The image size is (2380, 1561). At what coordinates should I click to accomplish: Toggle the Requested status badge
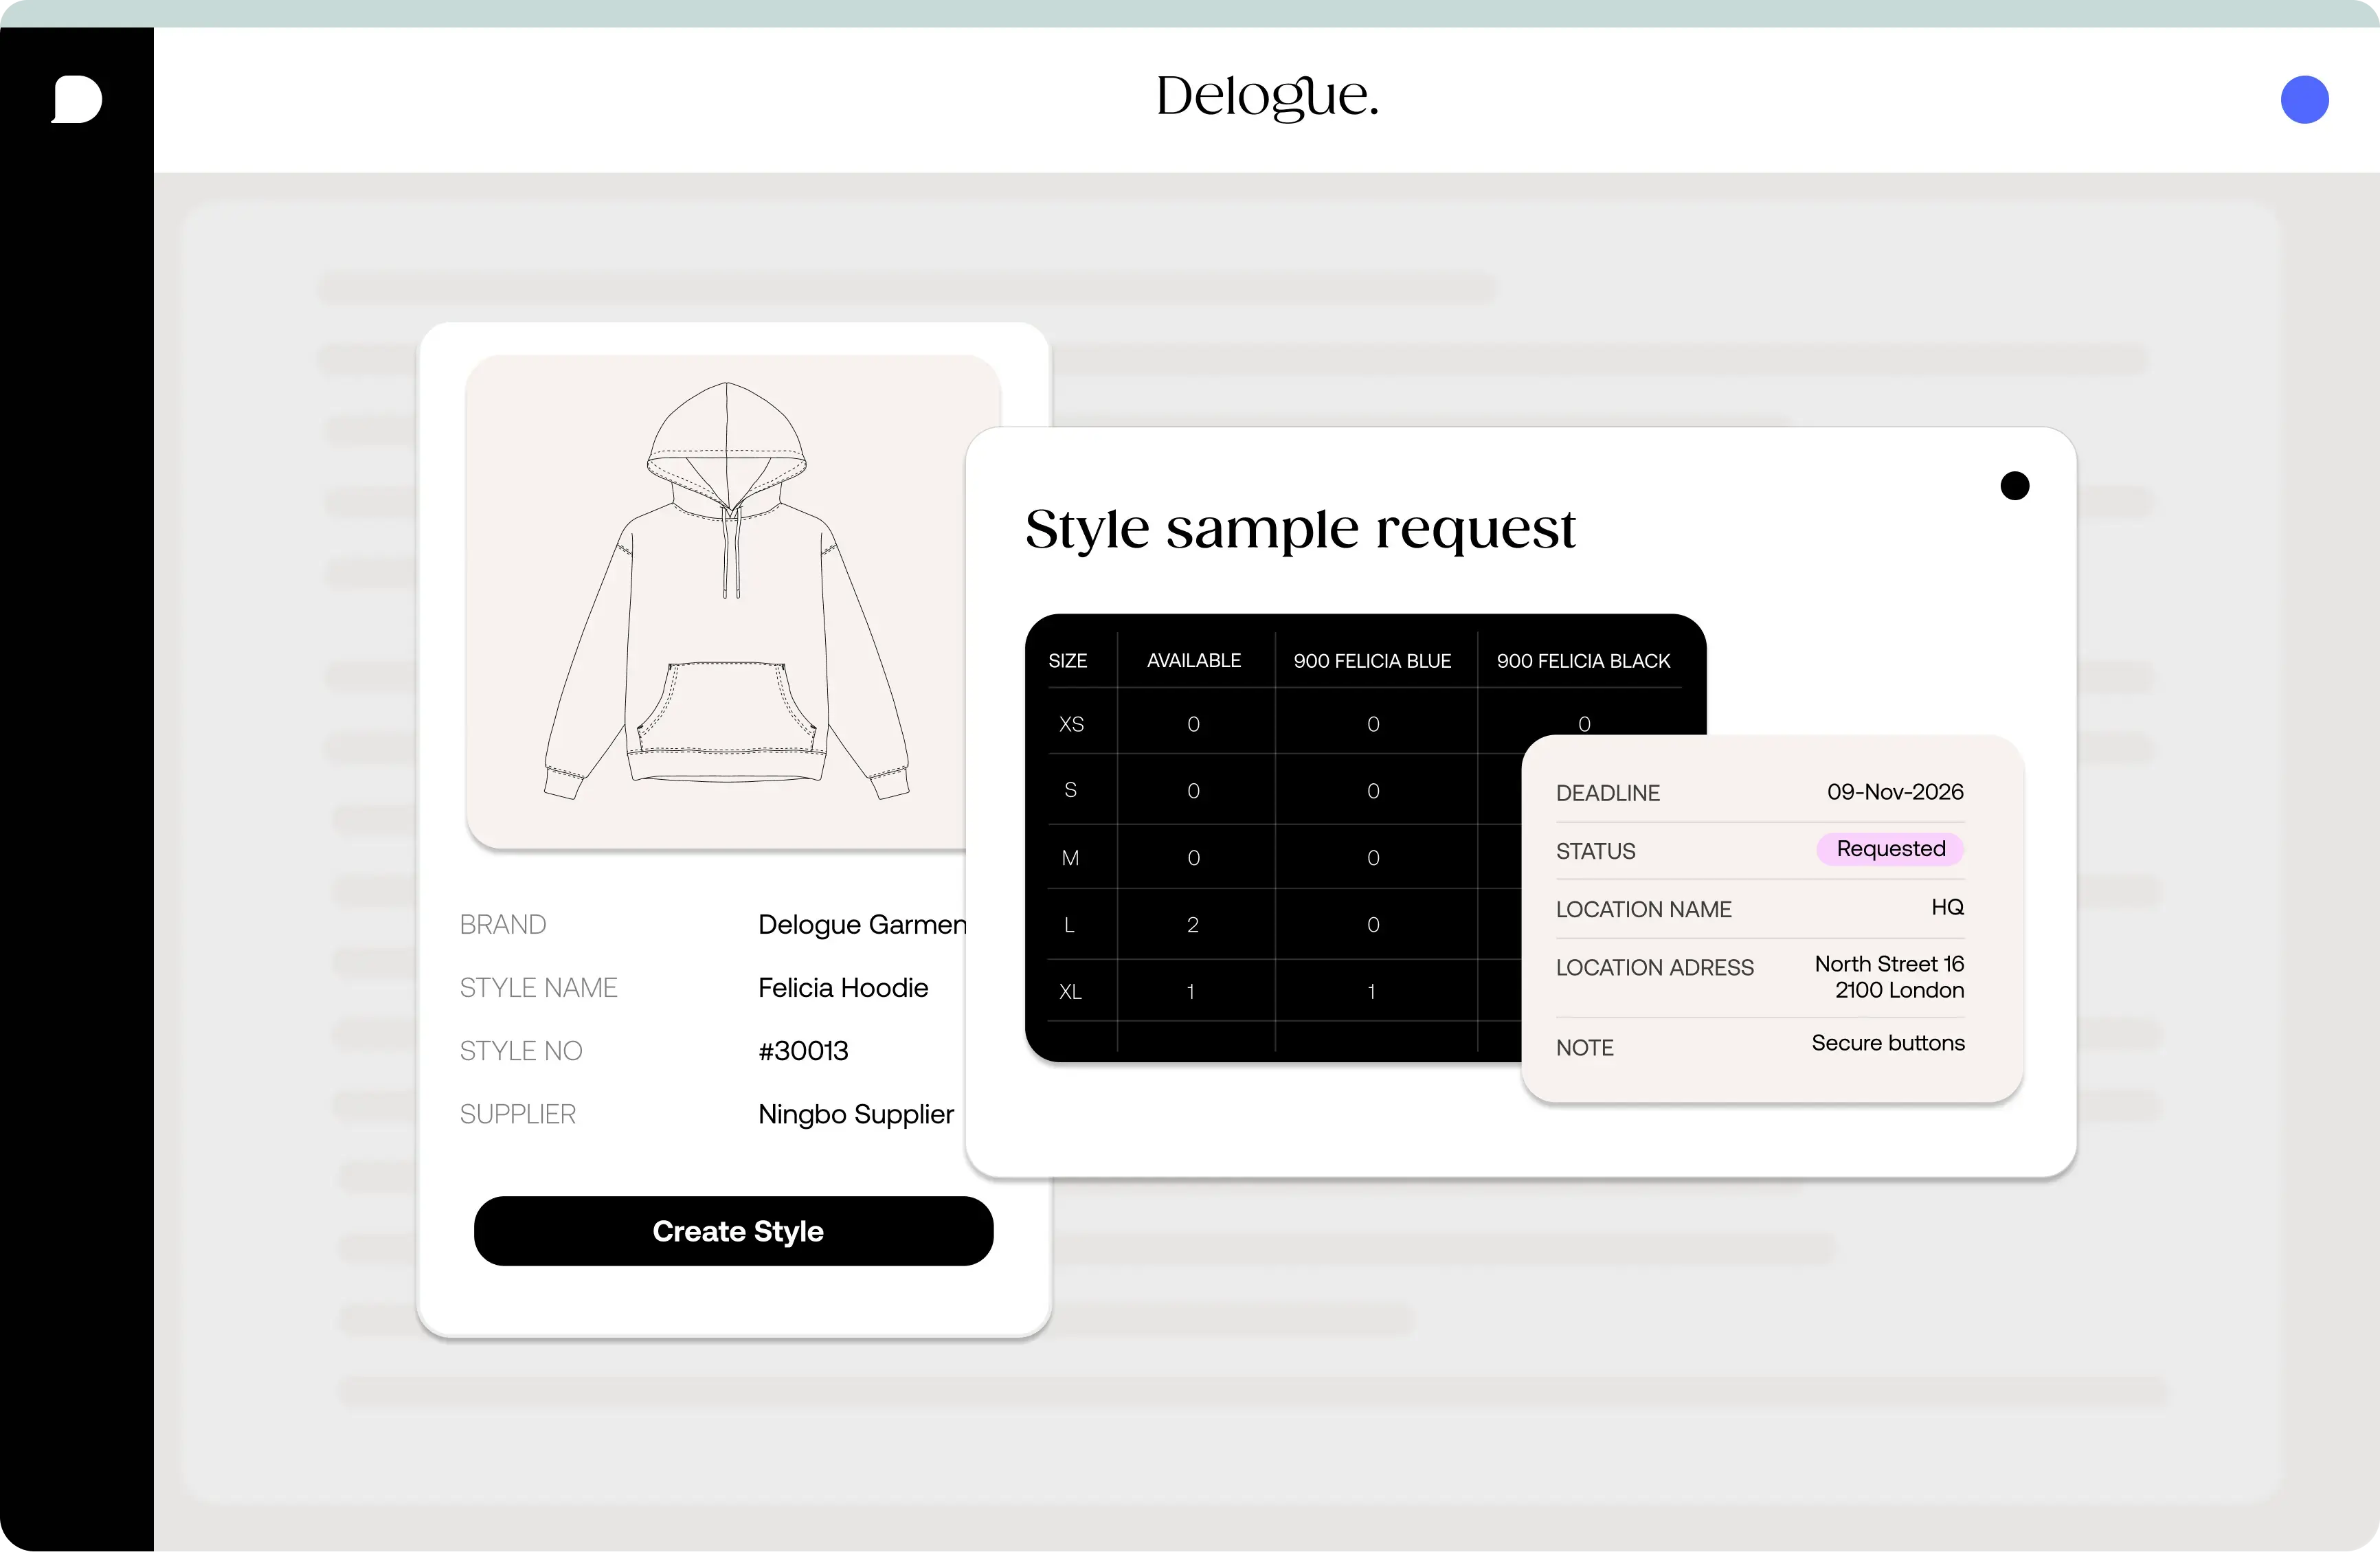1888,848
